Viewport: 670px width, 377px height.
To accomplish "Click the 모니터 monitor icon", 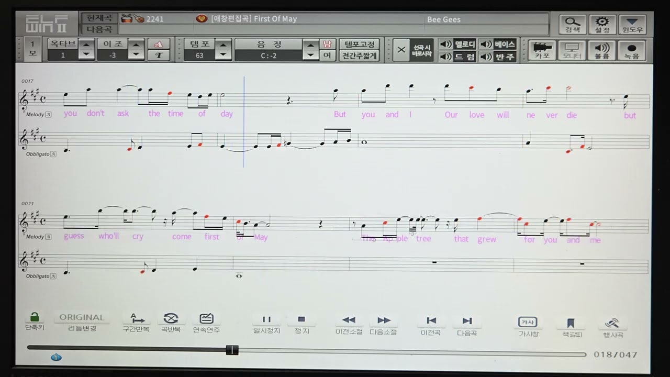I will pos(572,50).
